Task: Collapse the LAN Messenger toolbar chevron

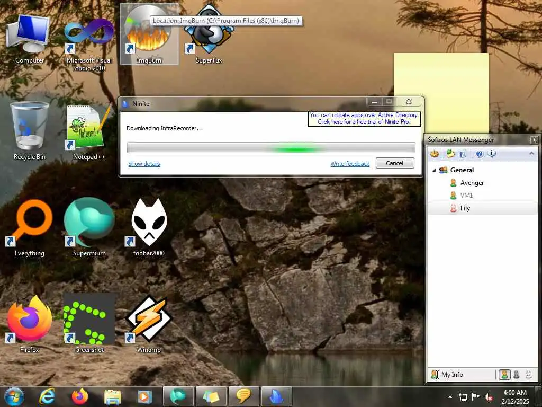Action: pos(531,153)
